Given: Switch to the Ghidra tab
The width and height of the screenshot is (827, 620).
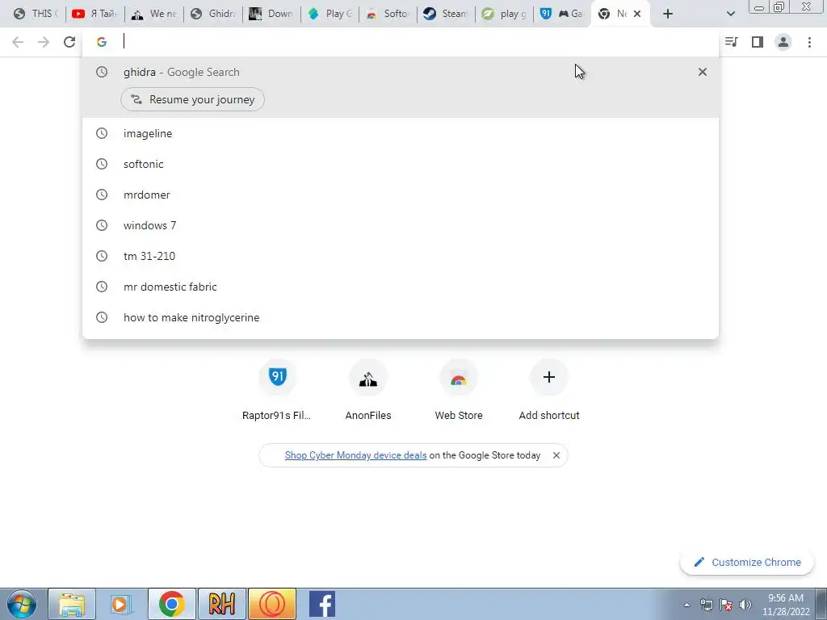Looking at the screenshot, I should tap(212, 14).
